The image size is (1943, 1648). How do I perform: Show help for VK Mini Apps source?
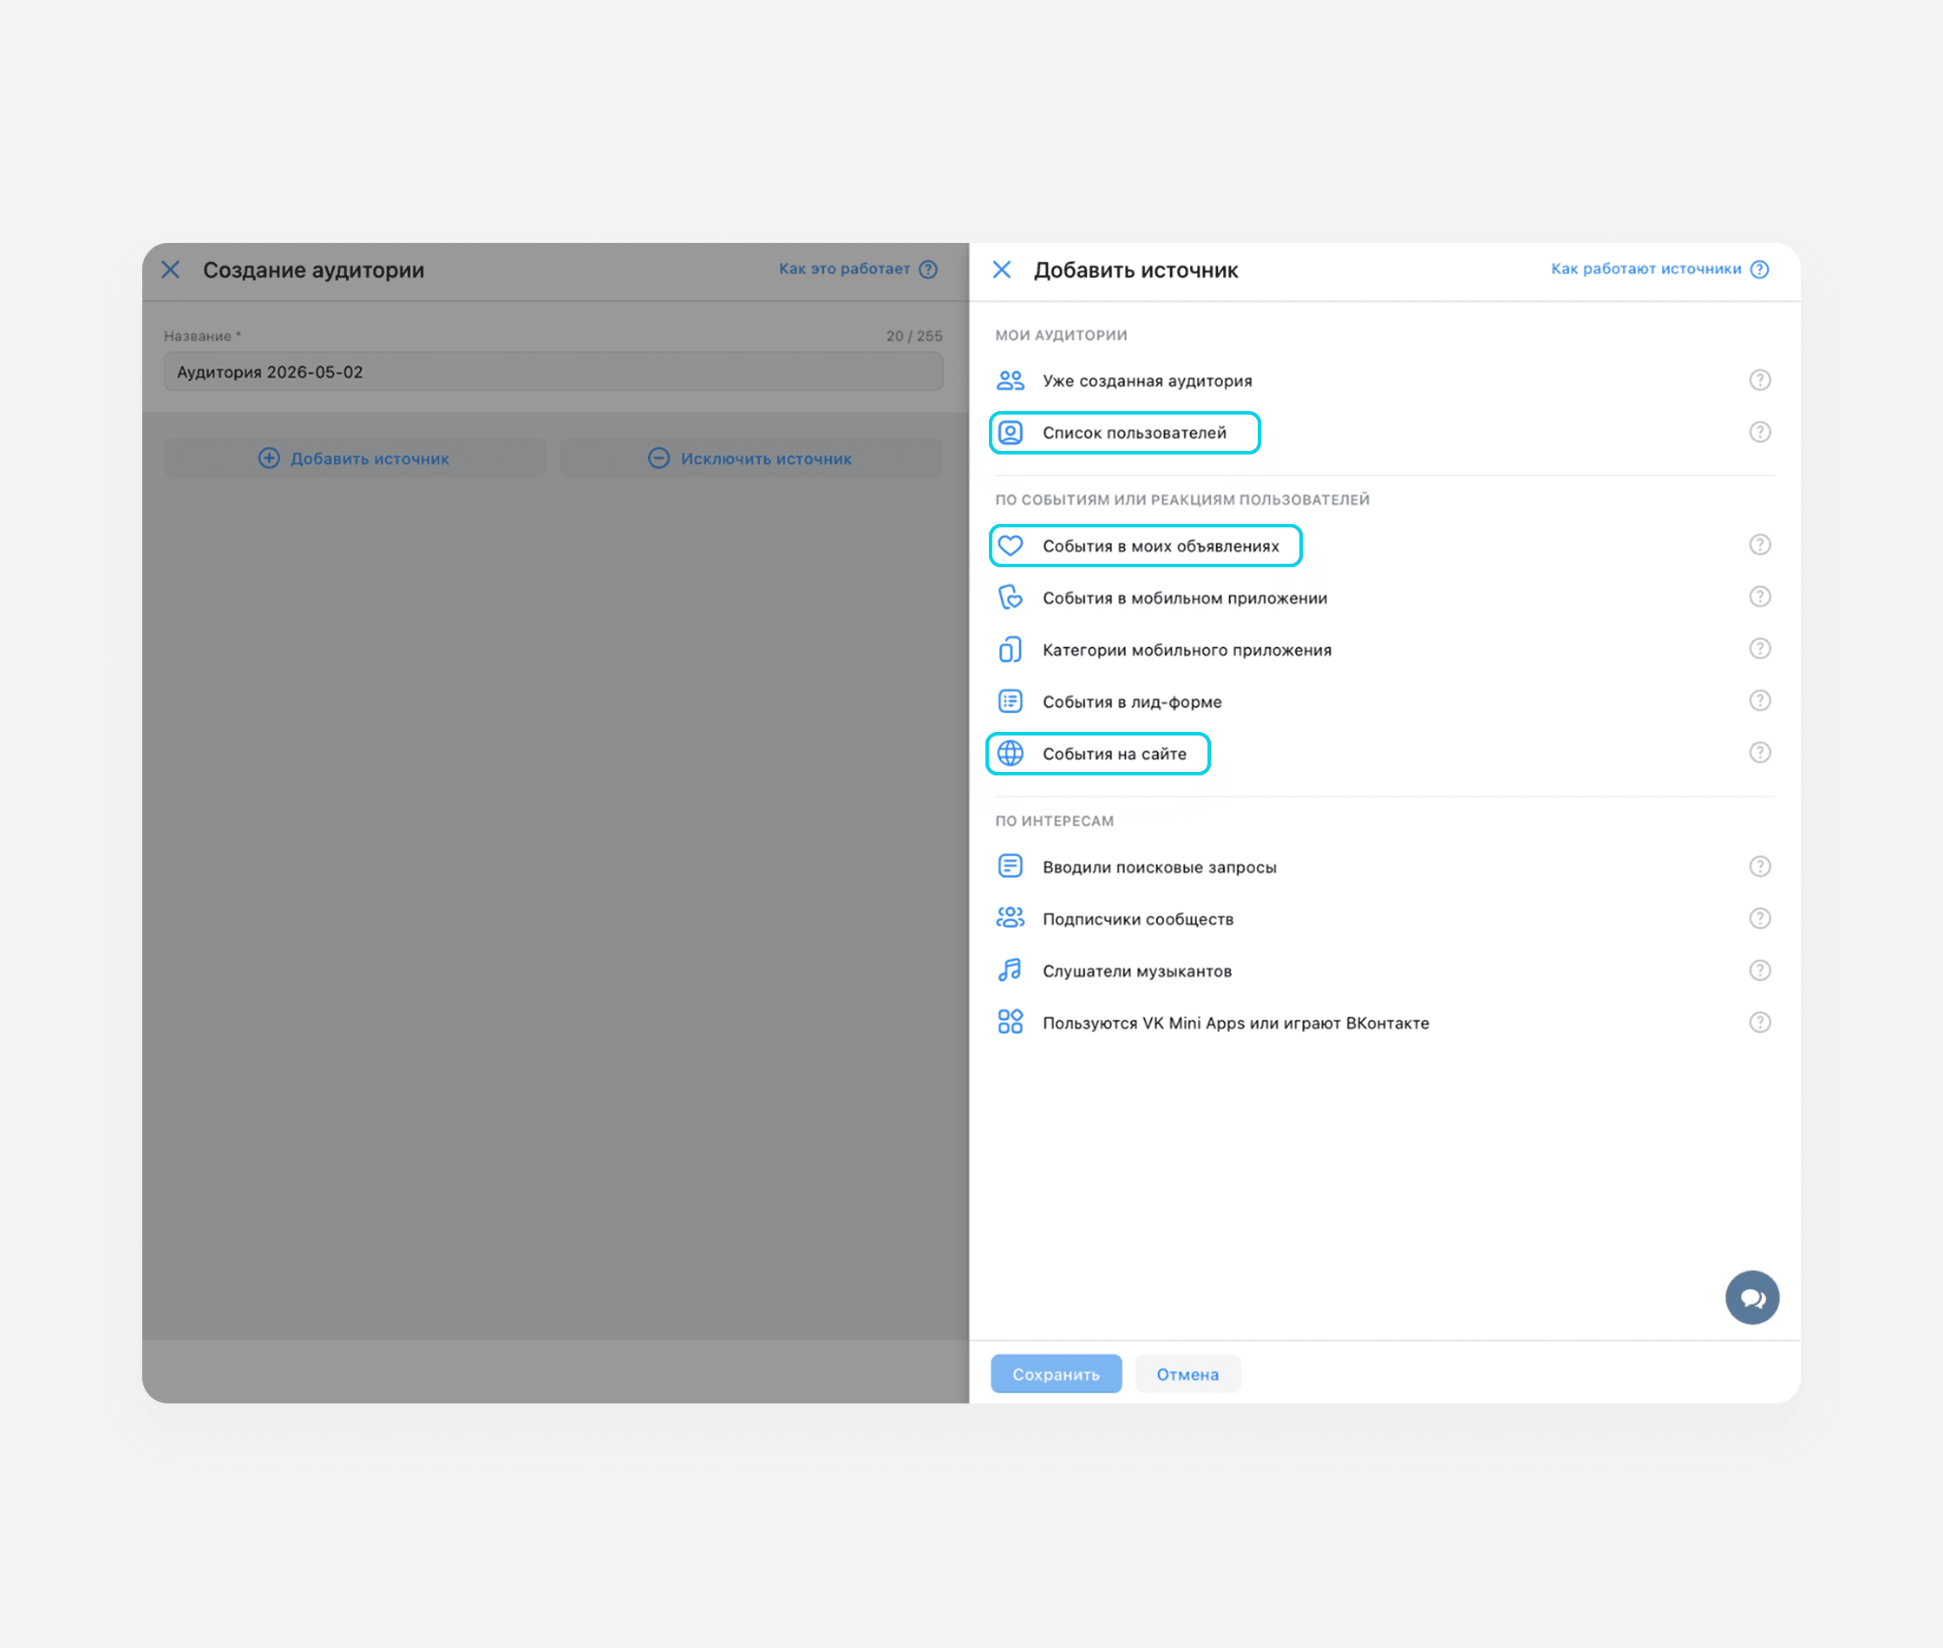coord(1760,1023)
